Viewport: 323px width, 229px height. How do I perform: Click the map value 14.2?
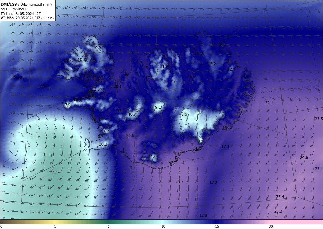[245, 76]
